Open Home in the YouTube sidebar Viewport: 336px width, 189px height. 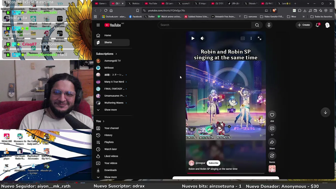(112, 35)
